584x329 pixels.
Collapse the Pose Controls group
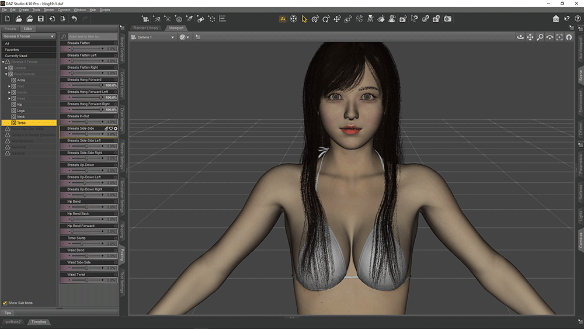tap(6, 74)
